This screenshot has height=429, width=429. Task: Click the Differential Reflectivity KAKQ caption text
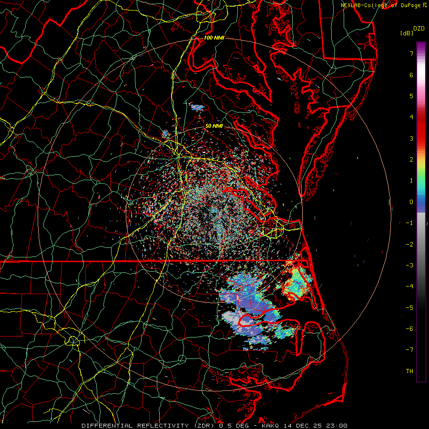pyautogui.click(x=214, y=426)
